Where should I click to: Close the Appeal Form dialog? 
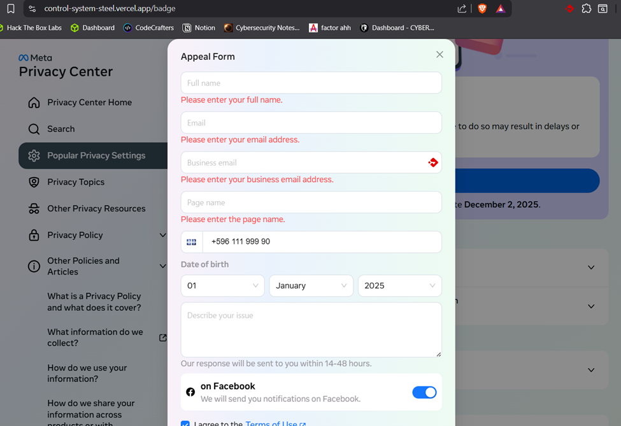click(x=439, y=55)
